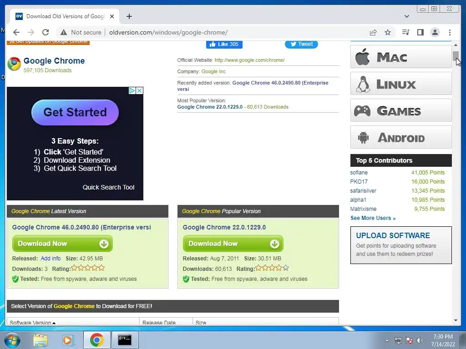Click the Google Chrome logo icon
This screenshot has width=466, height=349.
pos(14,64)
